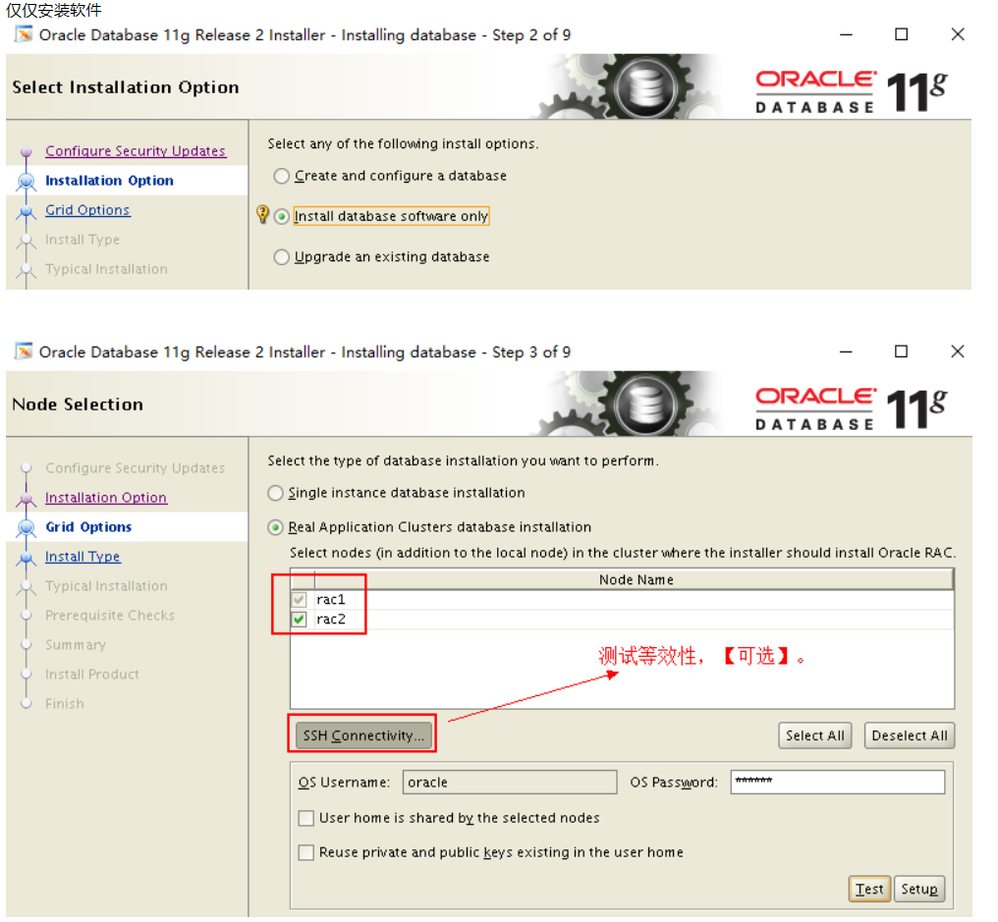The image size is (998, 922).
Task: Click Select All nodes button
Action: (x=814, y=735)
